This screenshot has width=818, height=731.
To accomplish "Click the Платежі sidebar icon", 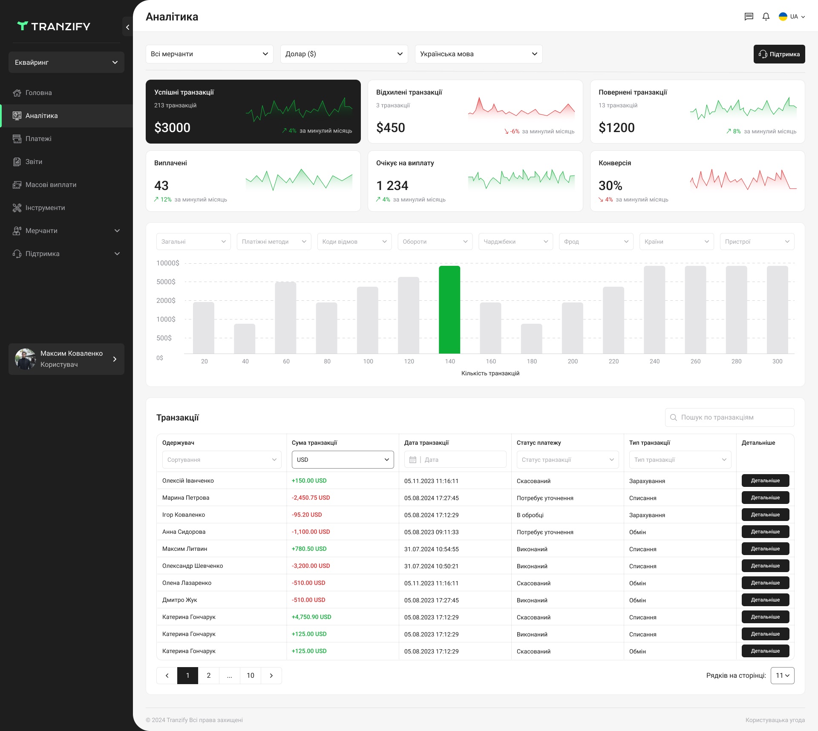I will (x=17, y=139).
